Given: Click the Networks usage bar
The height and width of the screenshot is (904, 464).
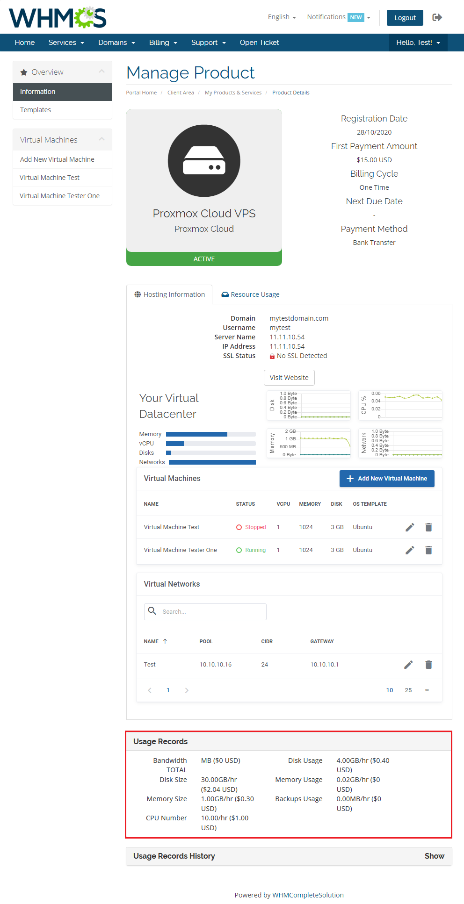Looking at the screenshot, I should pos(212,462).
